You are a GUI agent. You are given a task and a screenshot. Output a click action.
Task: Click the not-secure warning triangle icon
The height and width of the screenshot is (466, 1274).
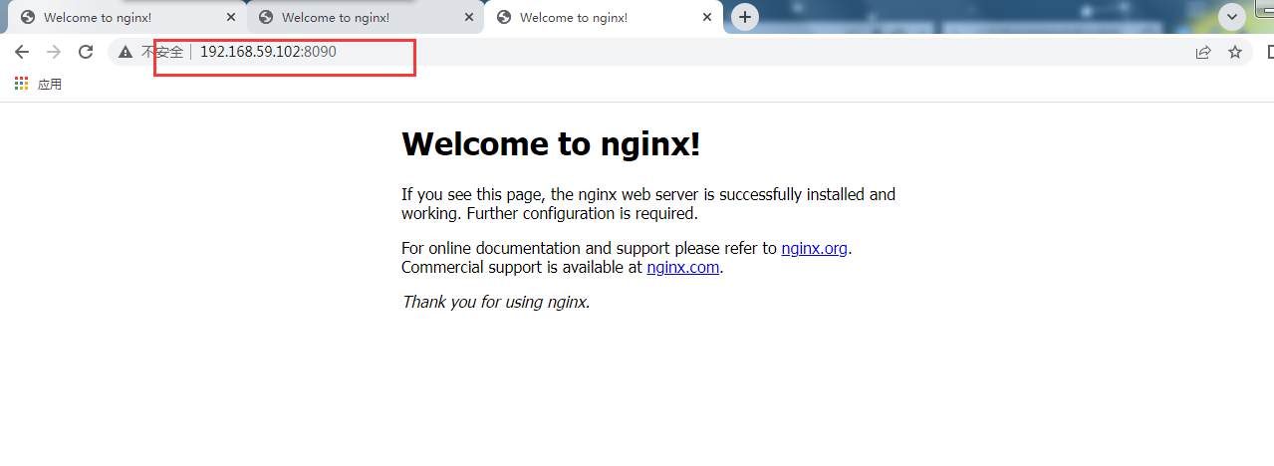click(x=126, y=52)
